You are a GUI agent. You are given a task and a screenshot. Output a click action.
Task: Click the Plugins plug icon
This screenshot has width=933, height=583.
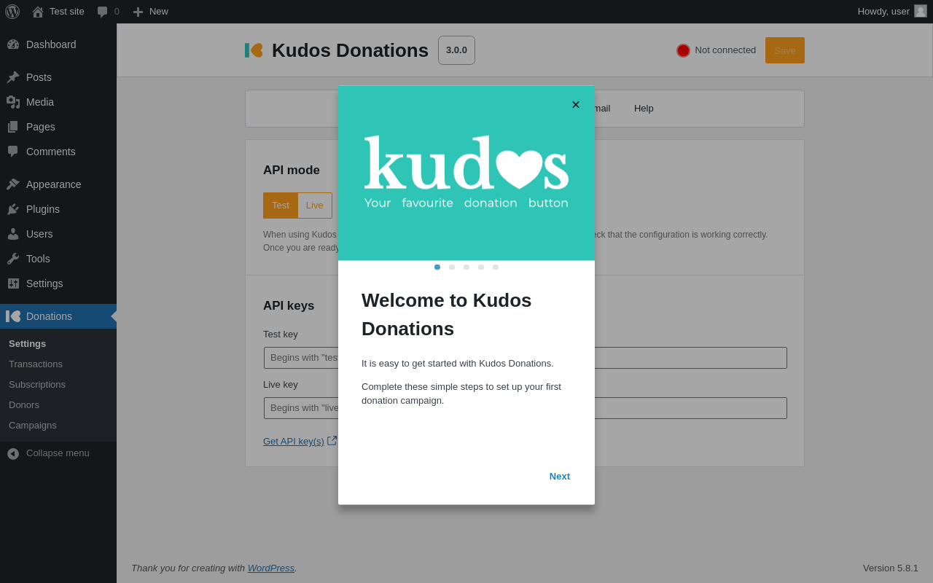tap(13, 209)
